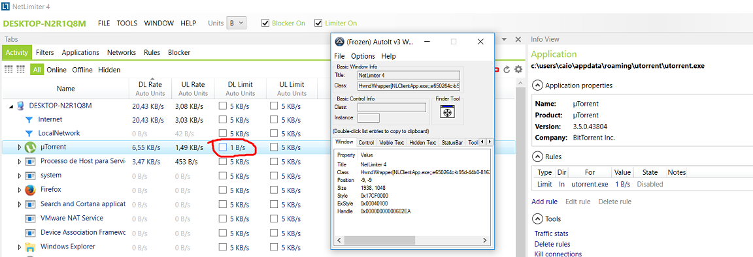Select the Visible Text tab in AutoIt
This screenshot has height=257, width=753.
click(x=392, y=142)
